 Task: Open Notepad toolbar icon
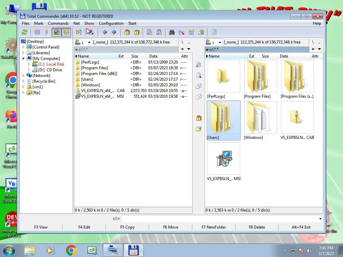[214, 32]
